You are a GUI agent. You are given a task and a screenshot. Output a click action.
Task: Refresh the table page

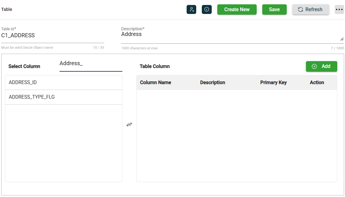click(310, 10)
